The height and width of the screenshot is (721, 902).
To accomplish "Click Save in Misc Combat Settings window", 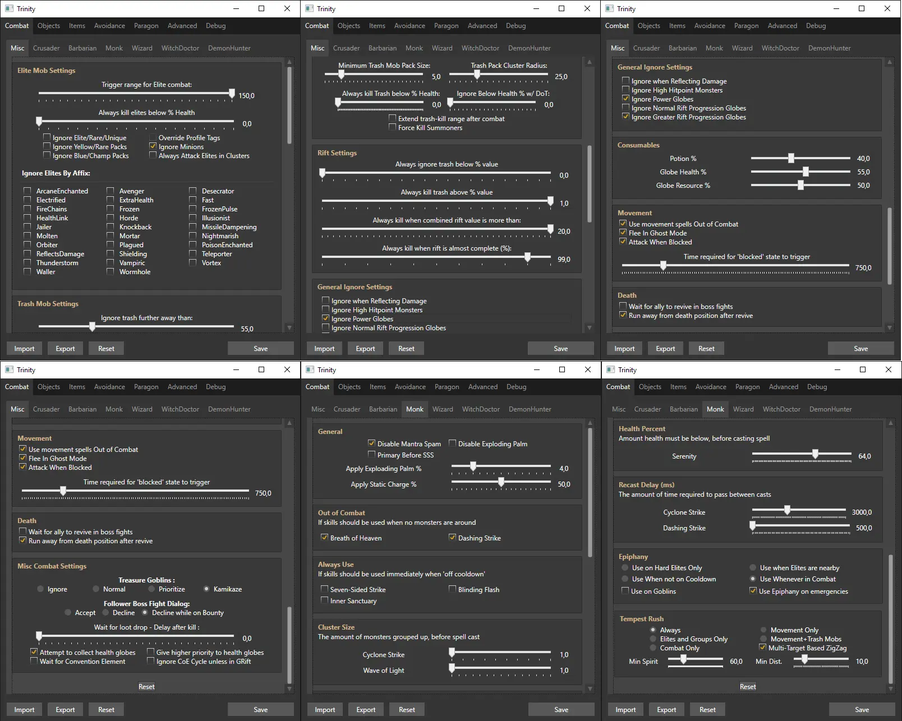I will [x=261, y=709].
